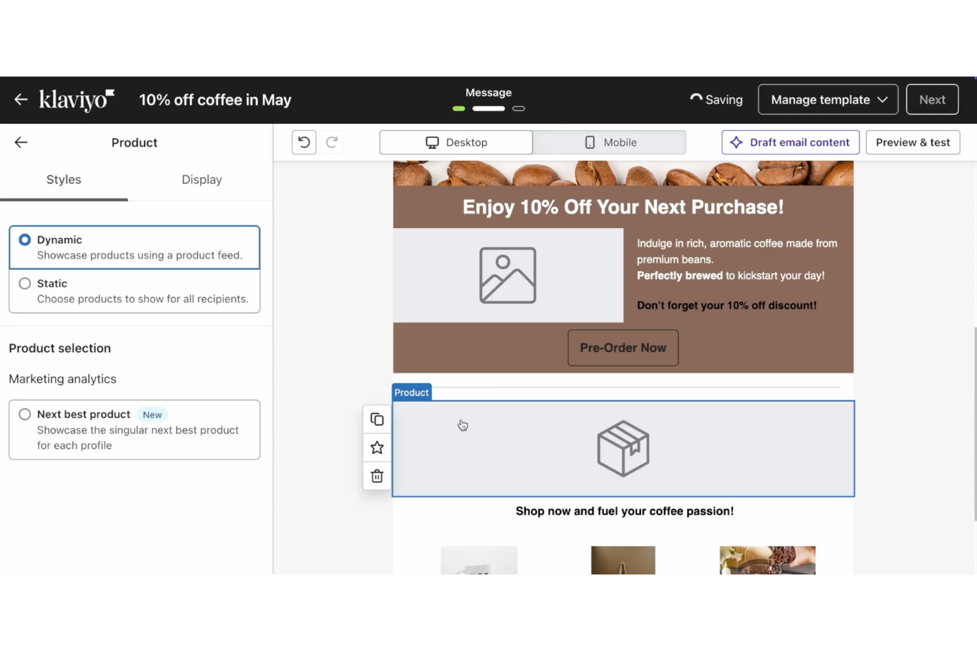
Task: Open Draft email content
Action: tap(790, 142)
